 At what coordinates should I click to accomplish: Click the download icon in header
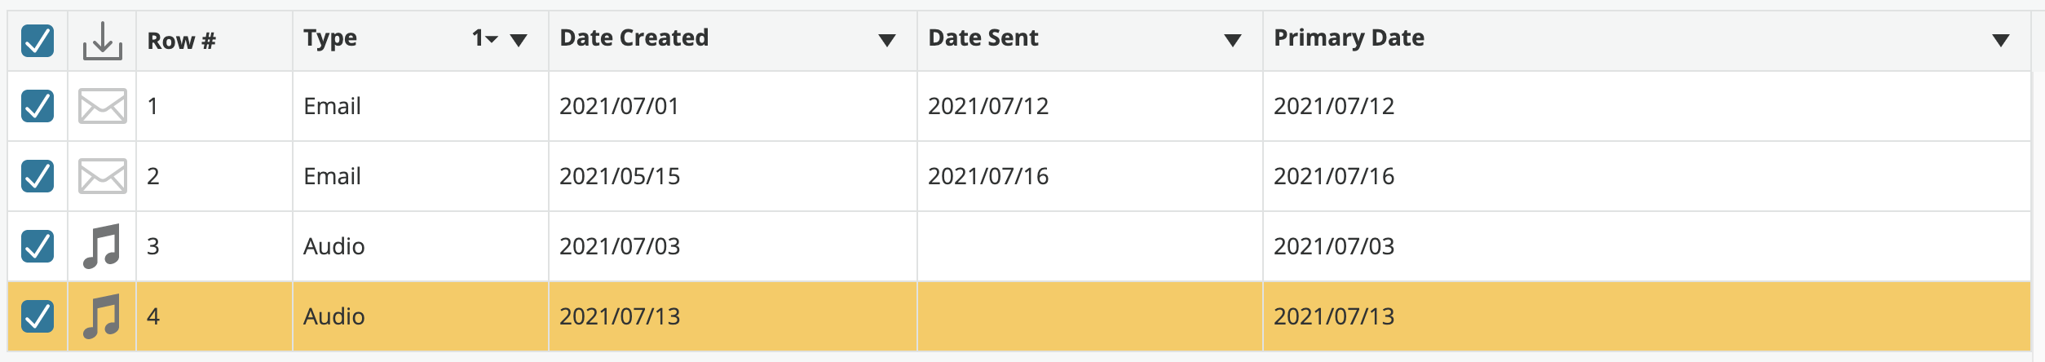(103, 40)
